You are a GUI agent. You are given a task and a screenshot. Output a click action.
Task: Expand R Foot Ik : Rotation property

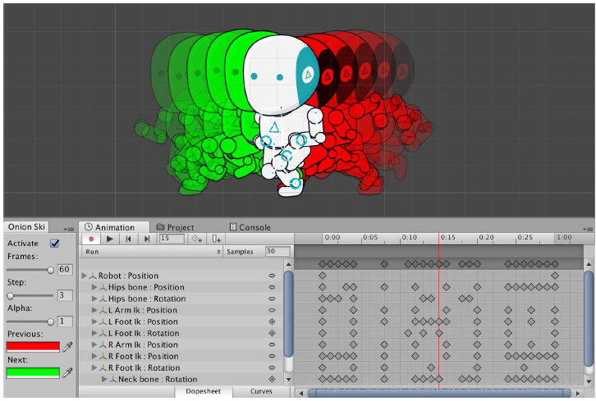(x=94, y=367)
